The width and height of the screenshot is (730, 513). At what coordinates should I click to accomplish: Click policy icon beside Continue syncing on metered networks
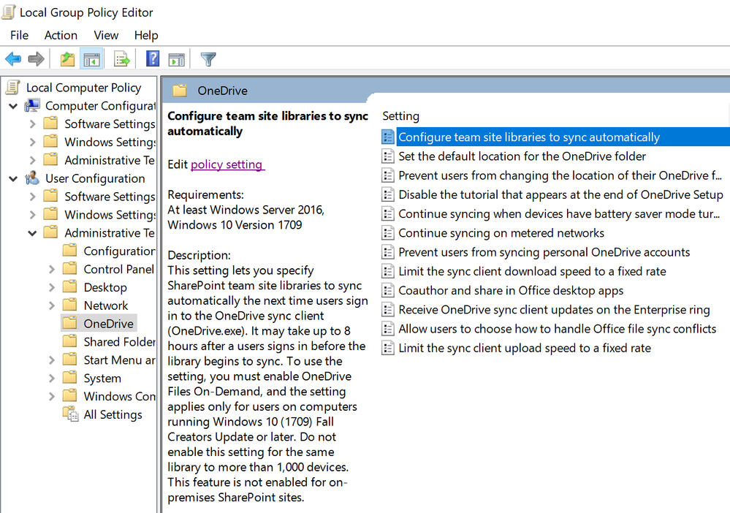point(387,233)
